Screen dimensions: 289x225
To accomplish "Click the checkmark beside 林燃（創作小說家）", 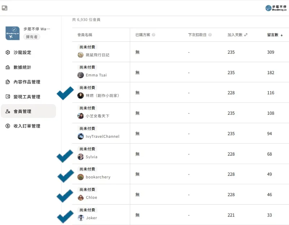I will (65, 93).
